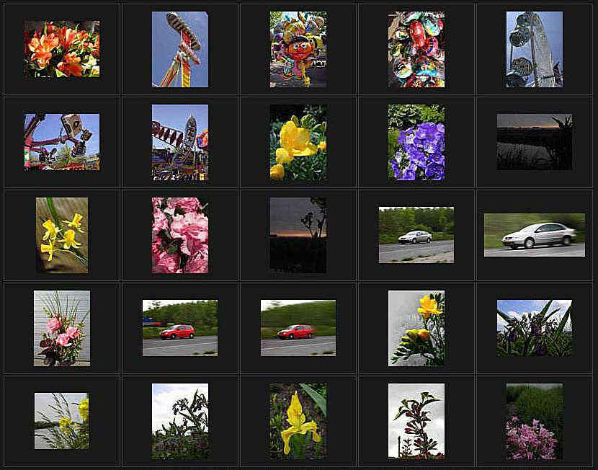Select the silver car with sharp trees behind
Screen dimensions: 598x470
[x=416, y=234]
